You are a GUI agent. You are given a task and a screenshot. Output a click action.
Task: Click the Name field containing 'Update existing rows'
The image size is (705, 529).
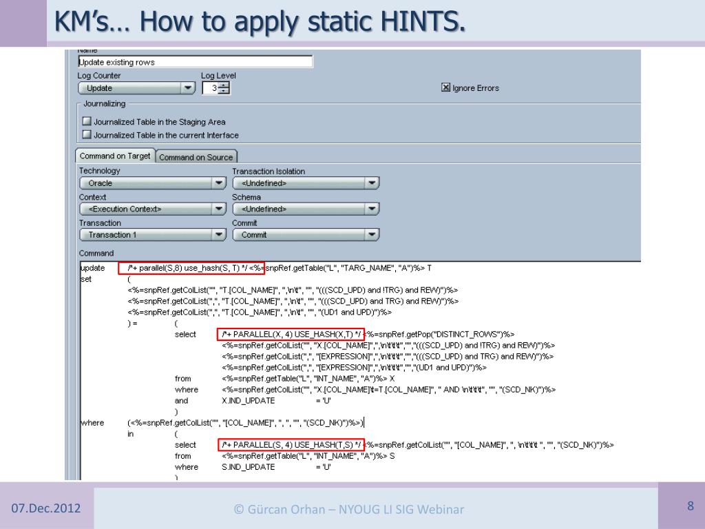[x=195, y=62]
